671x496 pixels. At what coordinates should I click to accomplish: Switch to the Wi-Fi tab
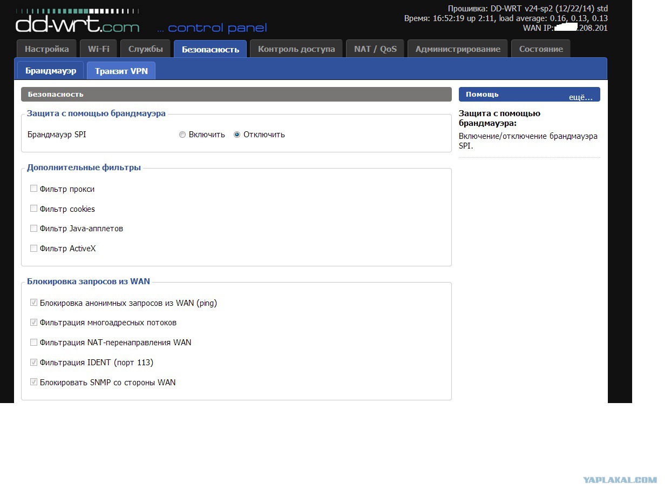99,49
